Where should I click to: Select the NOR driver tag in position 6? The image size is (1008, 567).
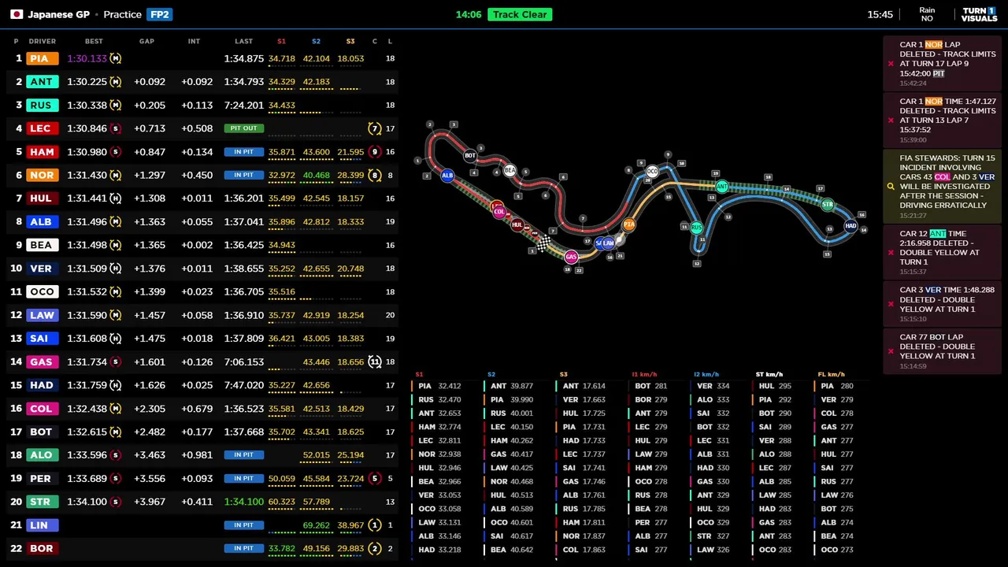click(x=41, y=175)
